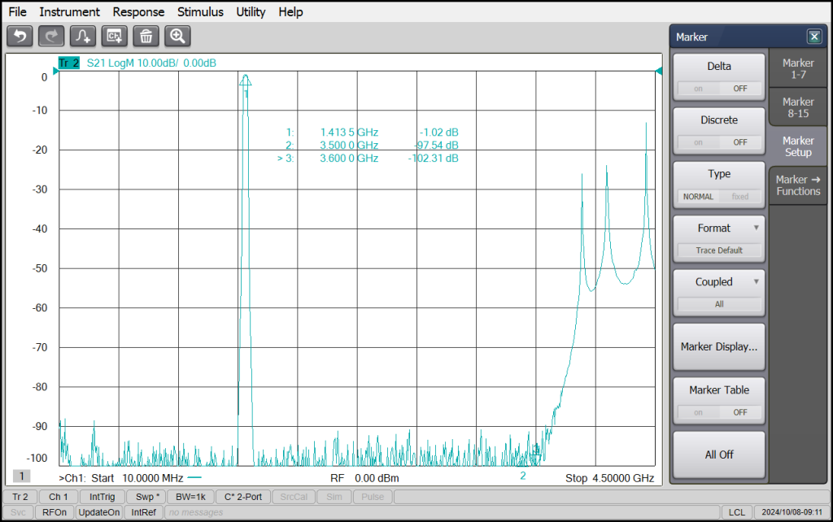
Task: Click the UpdateOn status button
Action: (x=98, y=512)
